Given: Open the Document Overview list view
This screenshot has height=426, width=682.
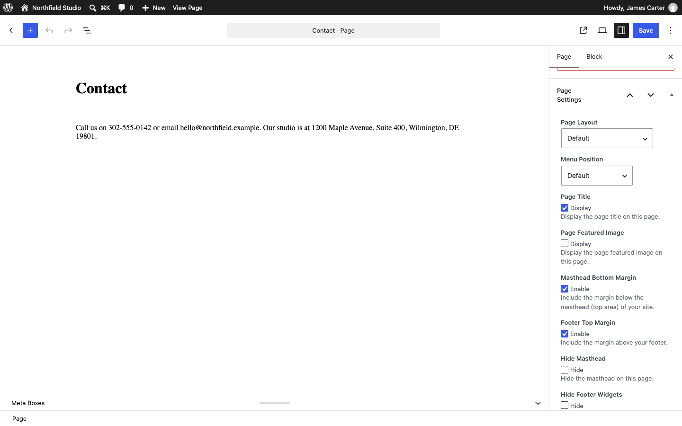Looking at the screenshot, I should tap(87, 30).
